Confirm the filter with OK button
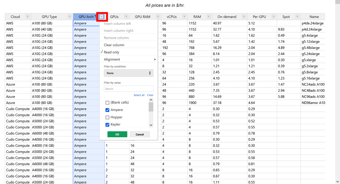This screenshot has width=340, height=184. point(117,134)
